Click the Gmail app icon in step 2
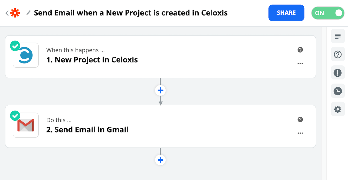The width and height of the screenshot is (348, 180). (x=26, y=125)
